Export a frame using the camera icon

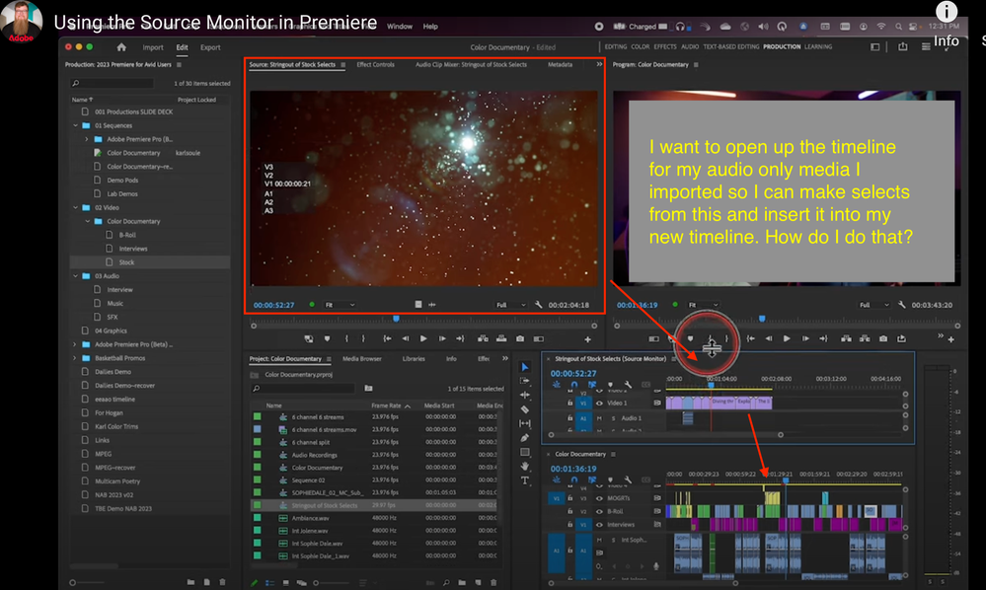pos(519,338)
